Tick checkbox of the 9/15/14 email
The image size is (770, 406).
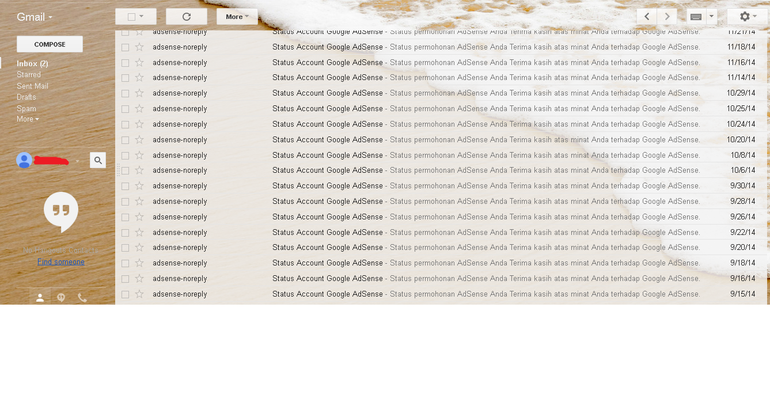coord(125,294)
